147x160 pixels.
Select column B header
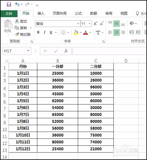pos(57,61)
